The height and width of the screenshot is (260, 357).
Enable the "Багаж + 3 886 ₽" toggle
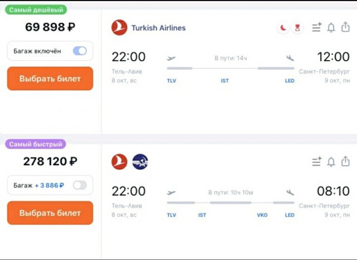pos(80,185)
